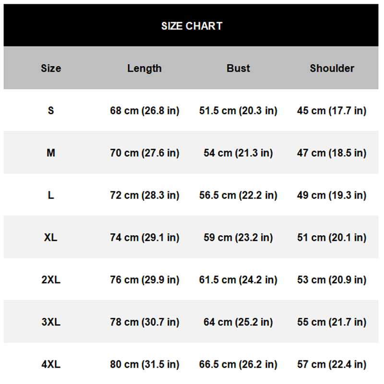Select the 57 cm (22.4 in) shoulder cell
The width and height of the screenshot is (384, 384).
pos(332,364)
